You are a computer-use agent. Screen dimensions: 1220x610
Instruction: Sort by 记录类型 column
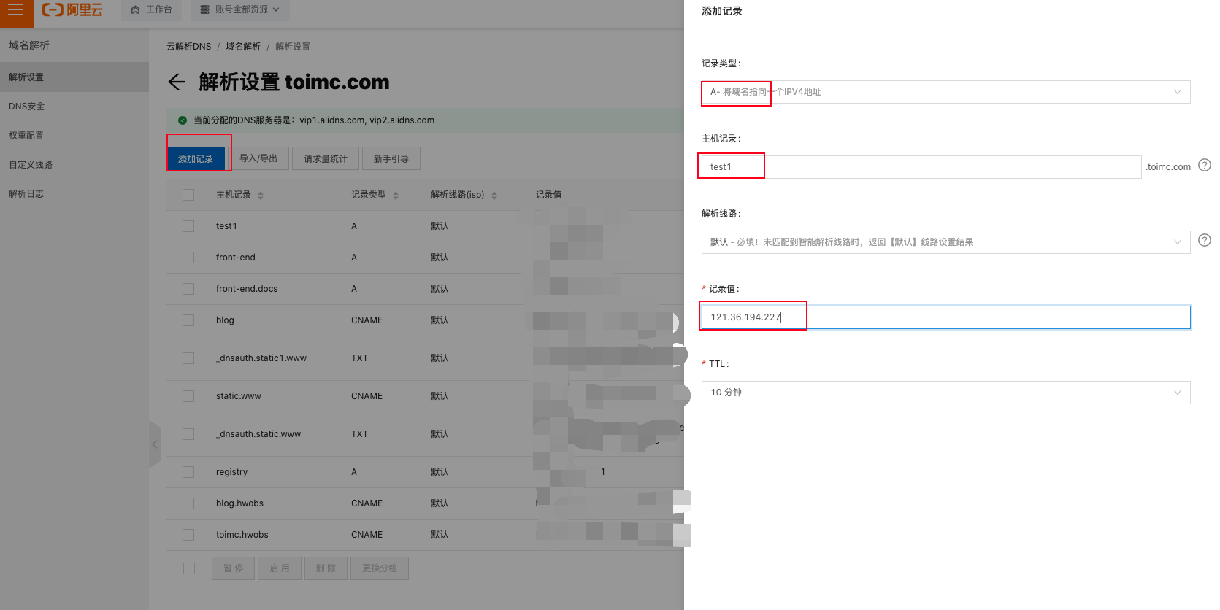[396, 196]
